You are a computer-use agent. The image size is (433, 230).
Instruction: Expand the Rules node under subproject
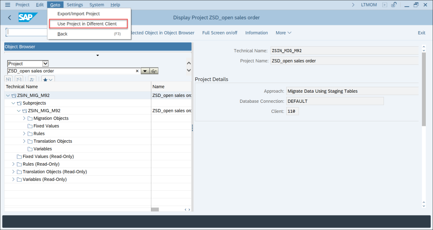point(24,134)
